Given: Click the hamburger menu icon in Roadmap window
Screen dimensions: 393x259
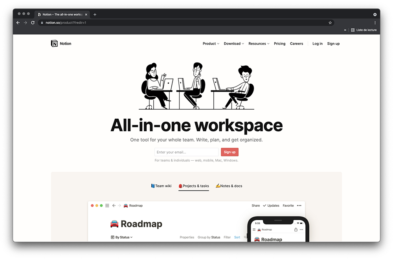Looking at the screenshot, I should coord(107,206).
